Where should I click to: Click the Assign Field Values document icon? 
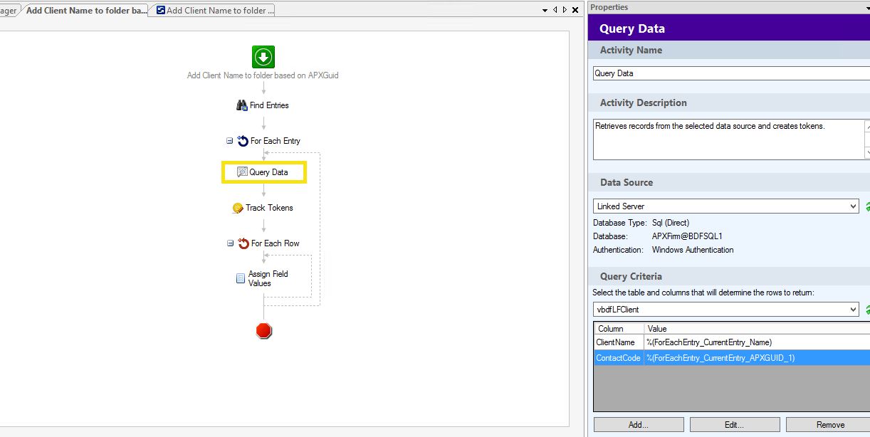(241, 278)
